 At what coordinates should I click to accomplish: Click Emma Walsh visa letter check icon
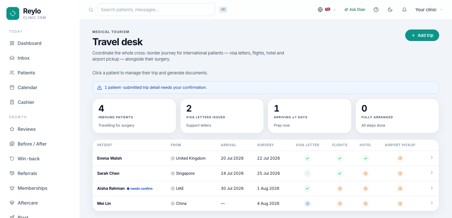point(307,158)
